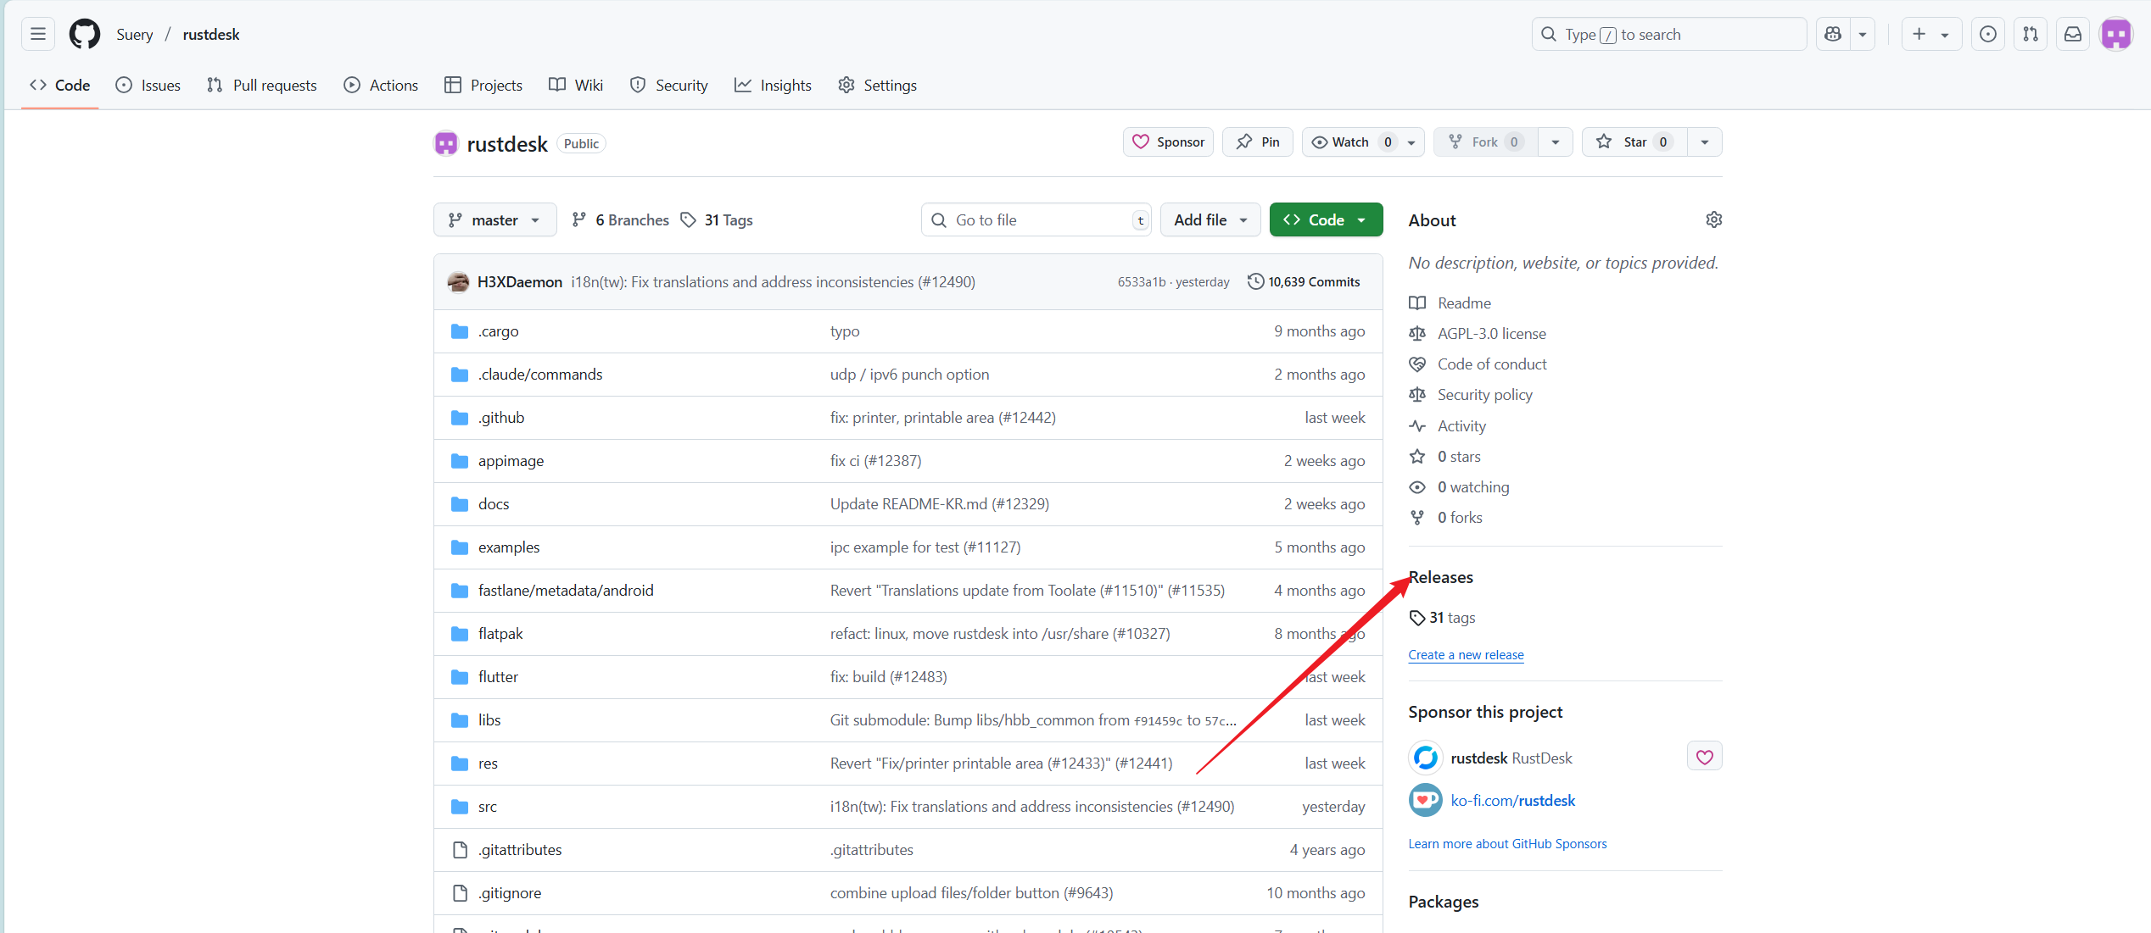Open the master branch selector
The height and width of the screenshot is (933, 2151).
pos(494,219)
